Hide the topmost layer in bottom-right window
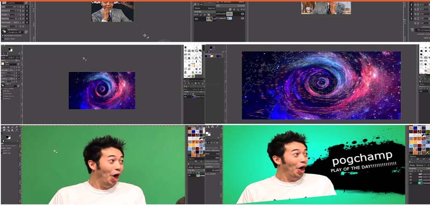The height and width of the screenshot is (205, 430). point(411,174)
